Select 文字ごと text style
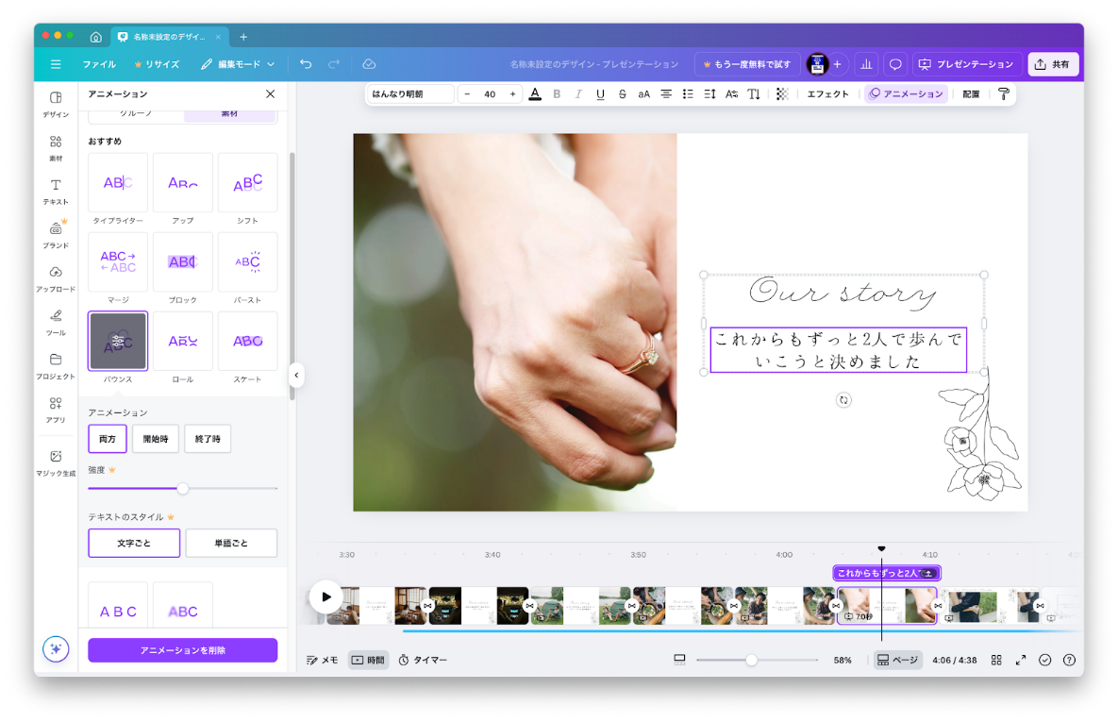Screen dimensions: 1118x722 [134, 543]
